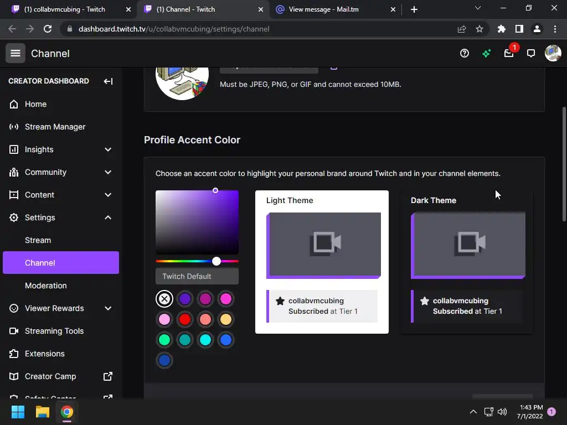567x425 pixels.
Task: Open the Moderation settings page
Action: [61, 286]
